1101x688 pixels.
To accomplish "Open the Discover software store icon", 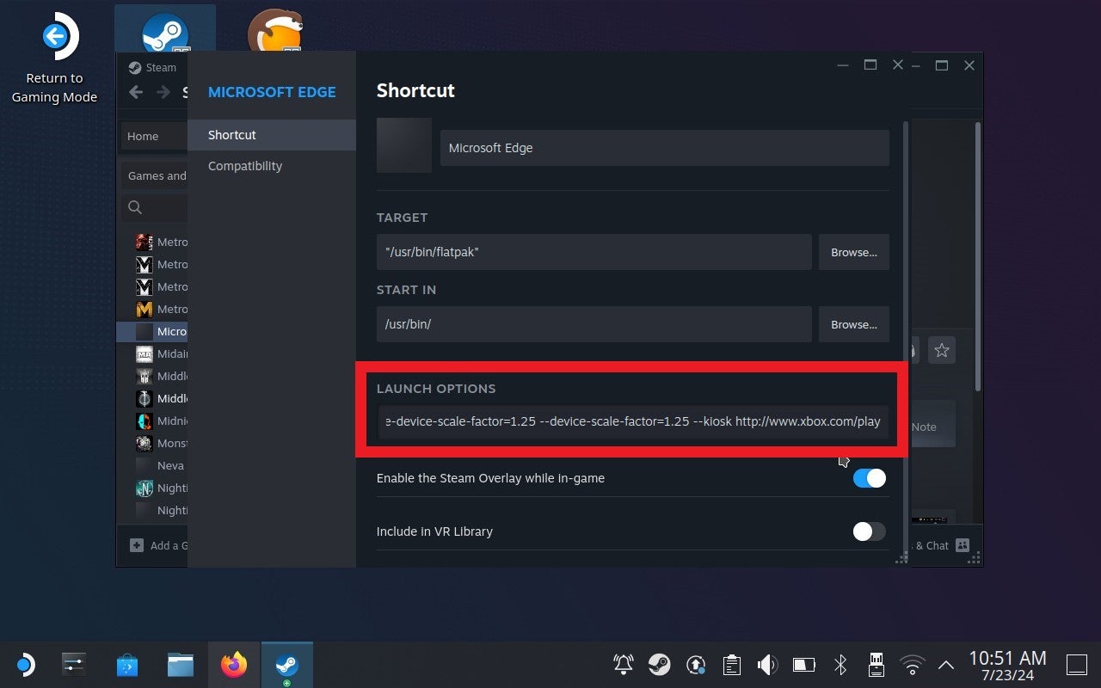I will click(127, 664).
